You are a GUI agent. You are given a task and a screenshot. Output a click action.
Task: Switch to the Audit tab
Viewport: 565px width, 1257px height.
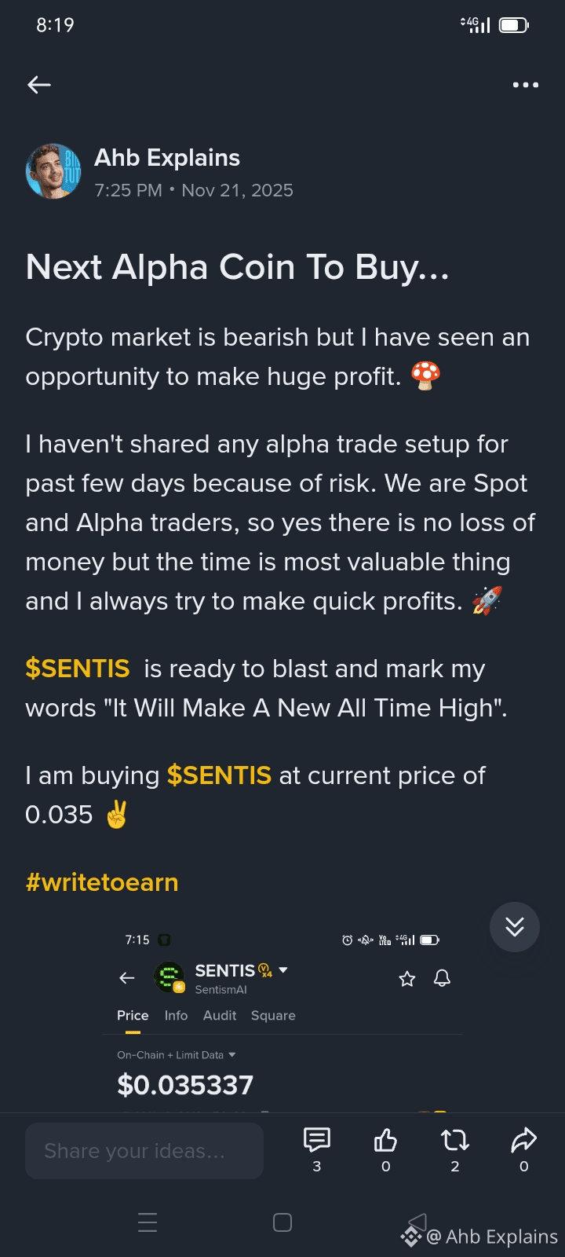tap(220, 1016)
